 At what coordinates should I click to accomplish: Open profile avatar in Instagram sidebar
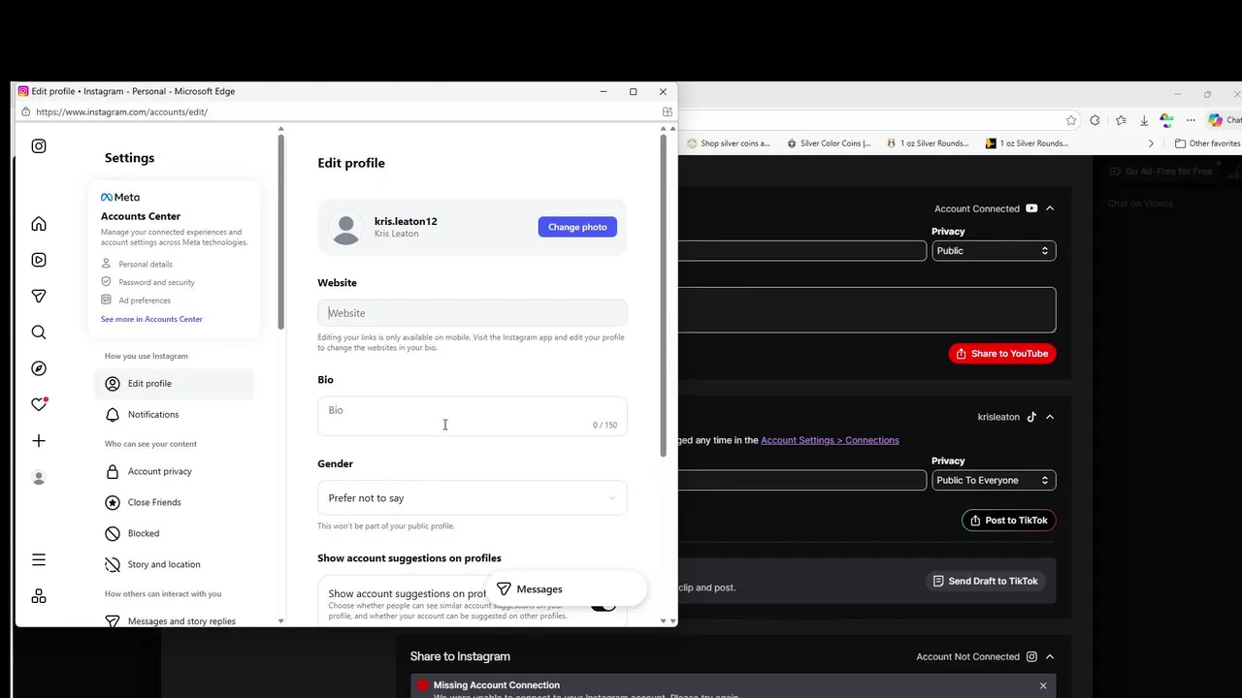point(39,477)
